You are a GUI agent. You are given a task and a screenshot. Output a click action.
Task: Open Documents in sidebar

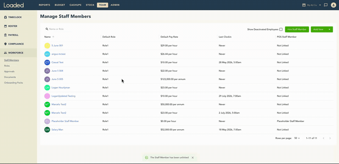(x=10, y=77)
